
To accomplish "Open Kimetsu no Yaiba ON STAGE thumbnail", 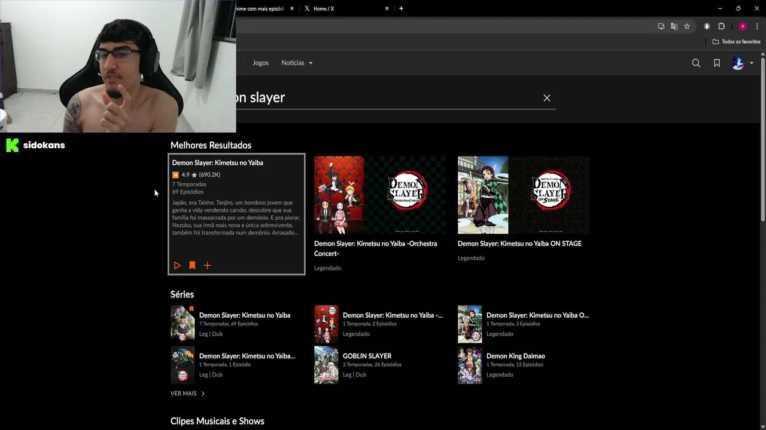I will coord(524,195).
